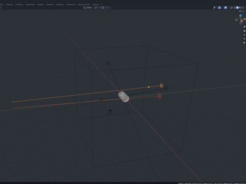Click the red X axis gizmo ball

pos(241,21)
